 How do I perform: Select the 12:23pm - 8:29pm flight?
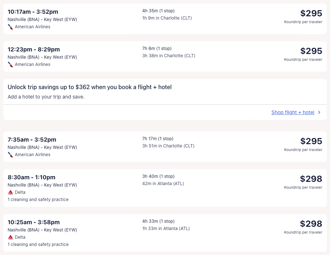click(x=34, y=50)
